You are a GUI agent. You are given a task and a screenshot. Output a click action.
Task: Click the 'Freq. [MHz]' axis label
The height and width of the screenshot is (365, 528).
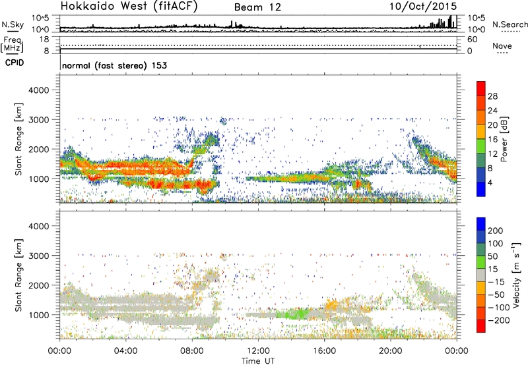(x=12, y=45)
